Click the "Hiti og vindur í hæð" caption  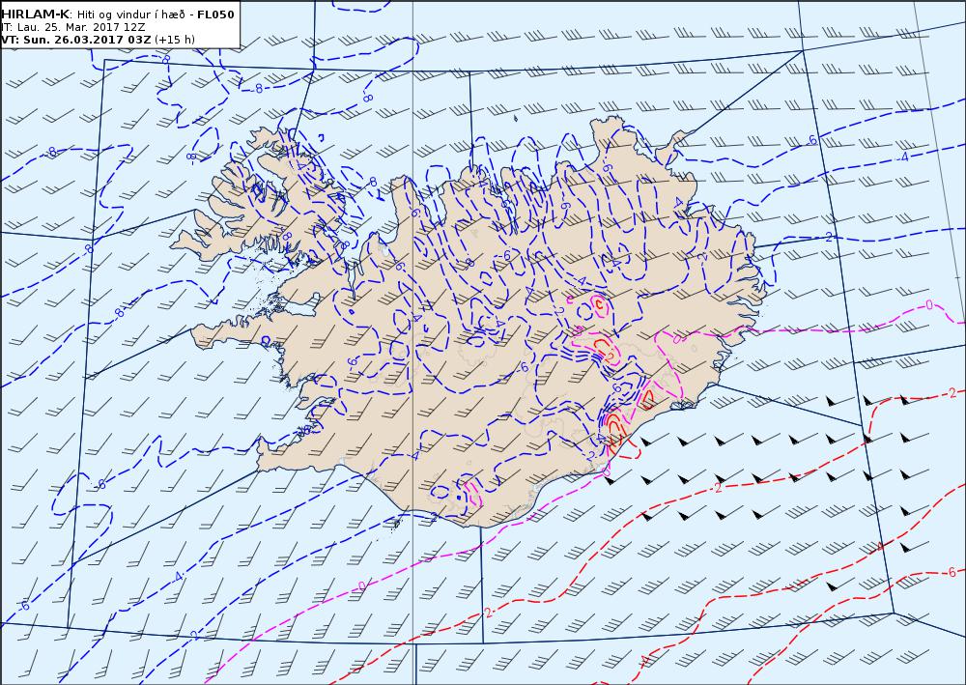point(130,14)
